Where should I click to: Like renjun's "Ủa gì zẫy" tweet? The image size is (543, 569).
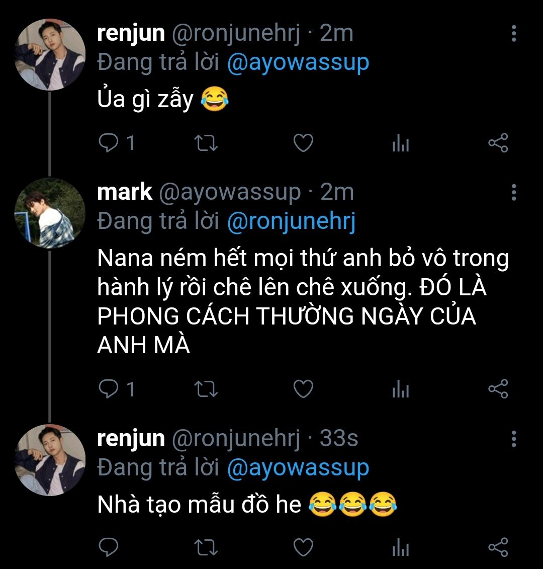303,143
